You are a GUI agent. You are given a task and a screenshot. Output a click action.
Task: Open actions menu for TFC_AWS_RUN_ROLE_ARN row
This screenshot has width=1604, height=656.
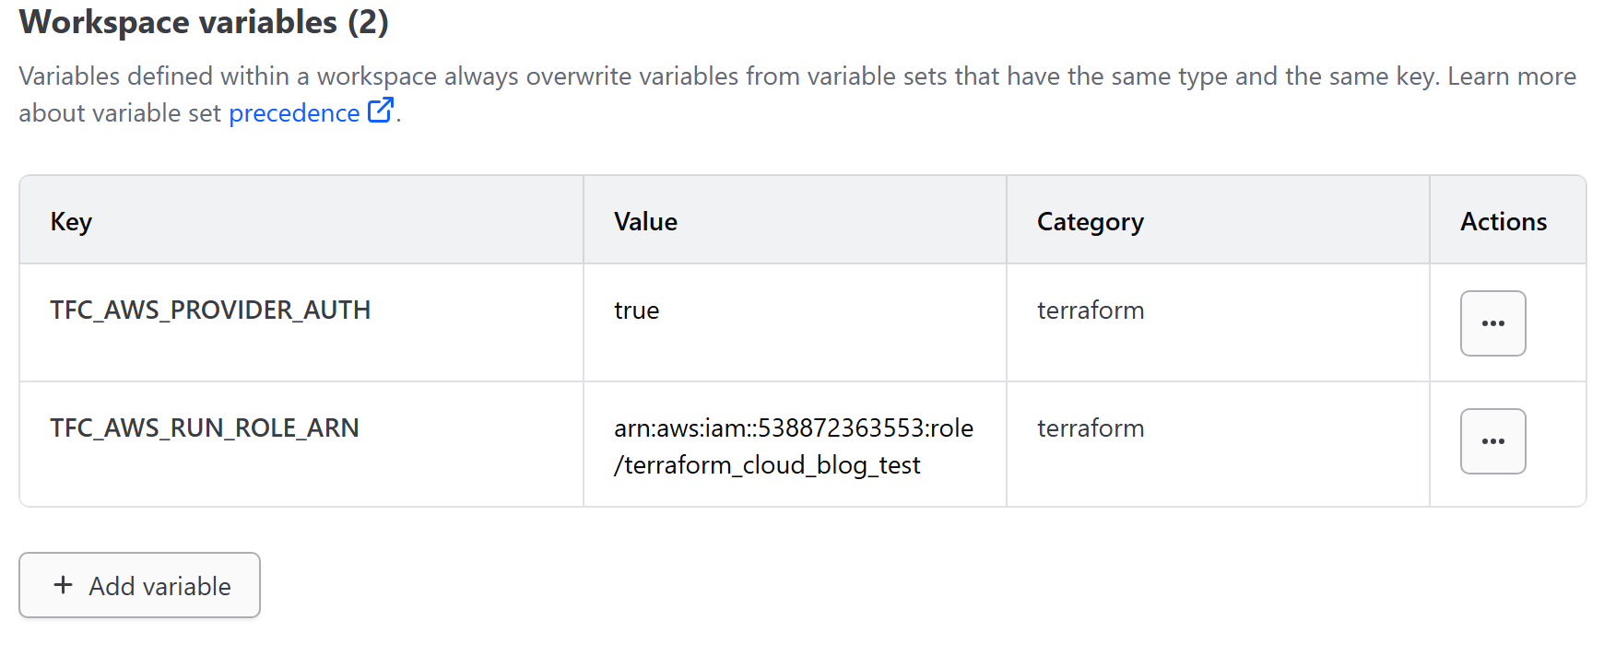coord(1492,441)
